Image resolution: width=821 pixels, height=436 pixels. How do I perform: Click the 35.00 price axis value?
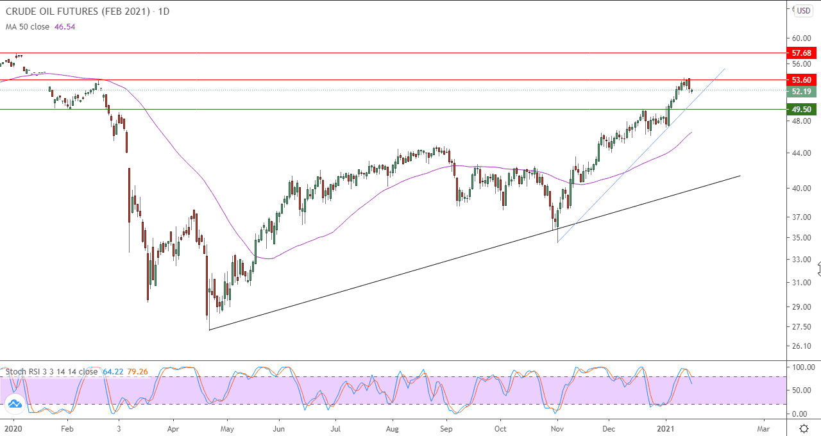[802, 238]
